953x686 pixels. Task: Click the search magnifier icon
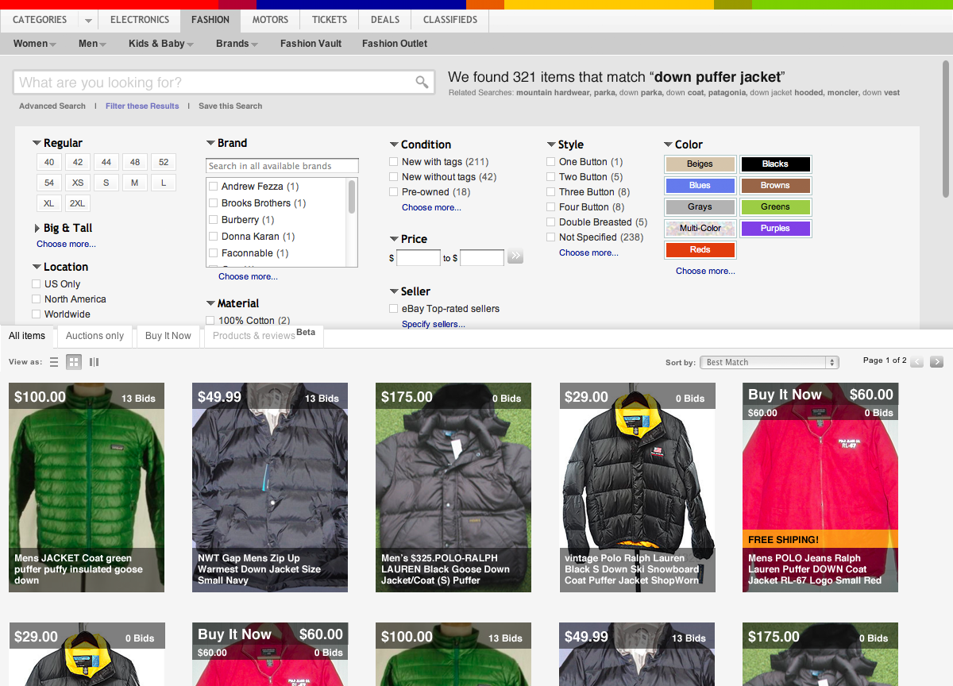click(x=422, y=83)
